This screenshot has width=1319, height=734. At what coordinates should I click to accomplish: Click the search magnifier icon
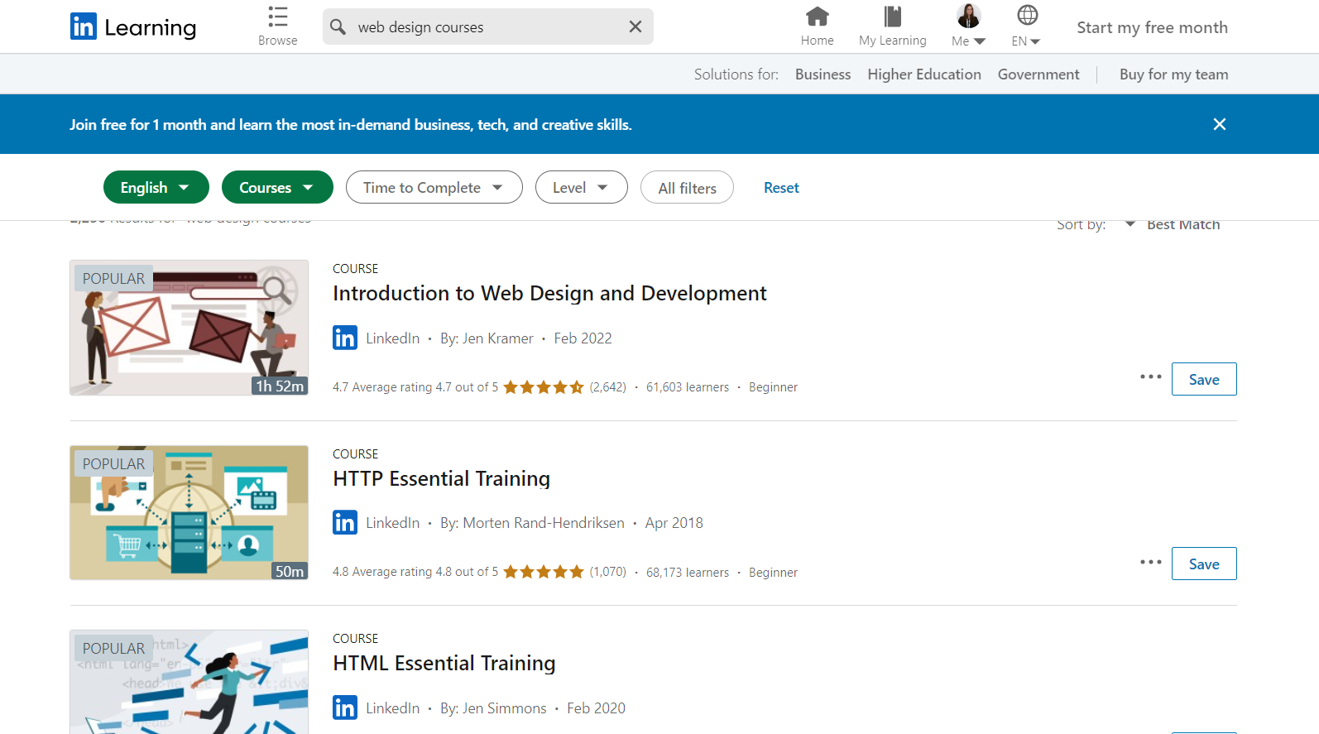[338, 26]
